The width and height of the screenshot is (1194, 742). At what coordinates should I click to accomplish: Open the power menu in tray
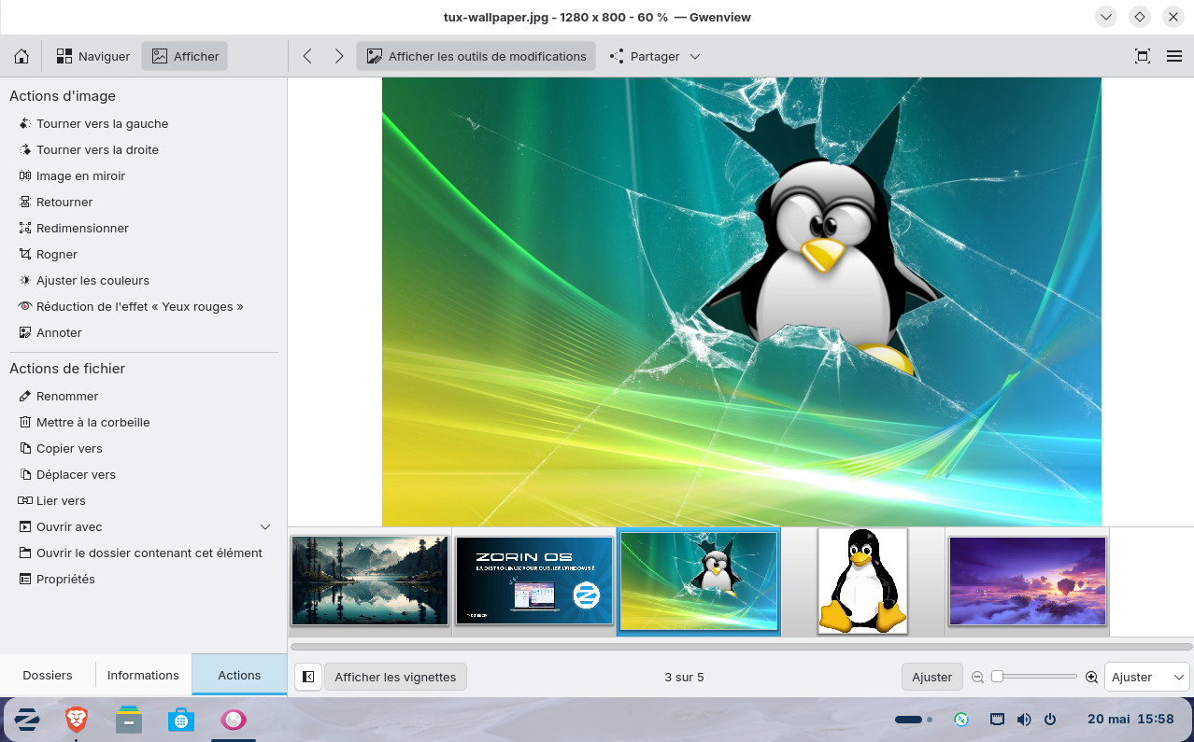point(1050,720)
